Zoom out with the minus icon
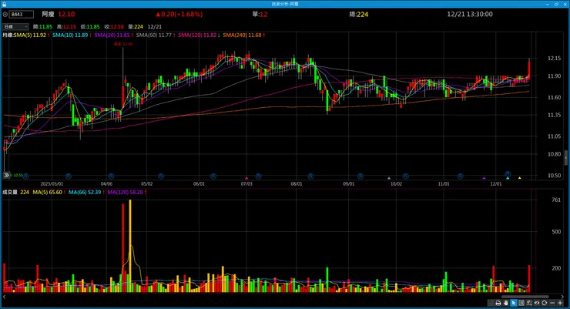Viewport: 570px width, 309px height. pyautogui.click(x=552, y=303)
